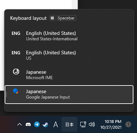Viewport: 137px width, 133px height.
Task: Click the blue Google Japanese Input icon
Action: (16, 91)
